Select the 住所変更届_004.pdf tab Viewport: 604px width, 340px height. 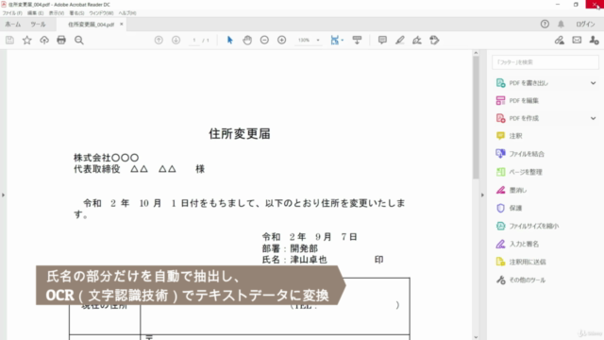91,25
